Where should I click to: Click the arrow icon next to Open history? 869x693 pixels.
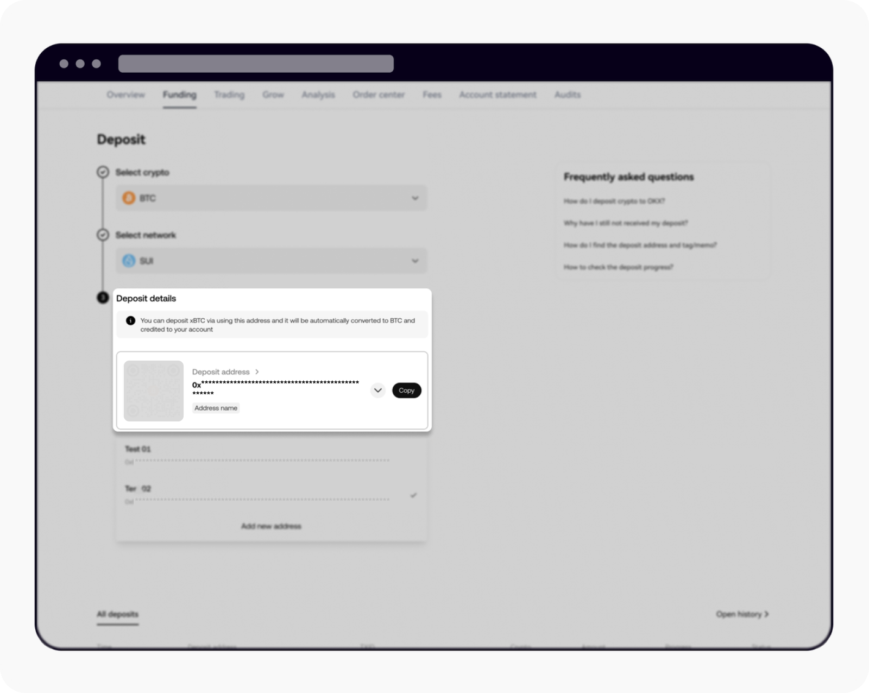[x=767, y=614]
